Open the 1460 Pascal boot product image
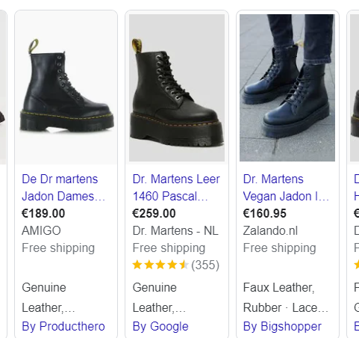Screen dimensions: 359x338 click(x=177, y=87)
